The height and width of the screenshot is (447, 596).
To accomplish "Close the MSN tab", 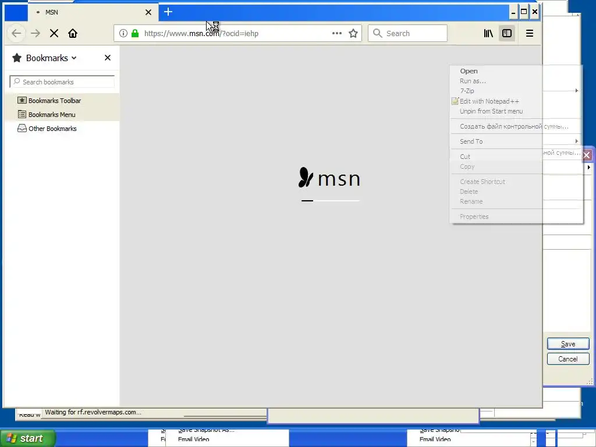I will (x=148, y=12).
